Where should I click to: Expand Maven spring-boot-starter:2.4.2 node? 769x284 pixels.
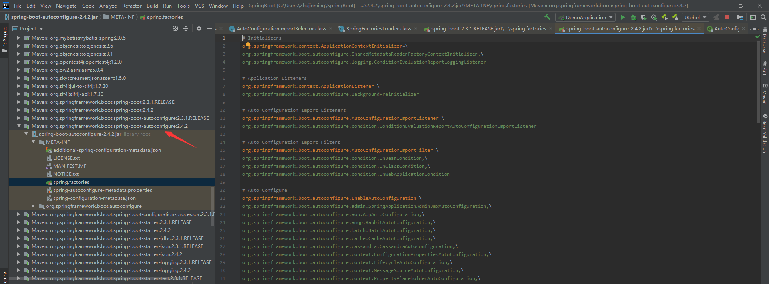point(19,230)
